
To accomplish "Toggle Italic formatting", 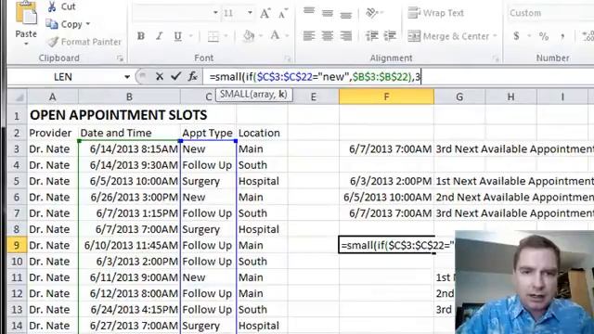I will click(x=160, y=36).
